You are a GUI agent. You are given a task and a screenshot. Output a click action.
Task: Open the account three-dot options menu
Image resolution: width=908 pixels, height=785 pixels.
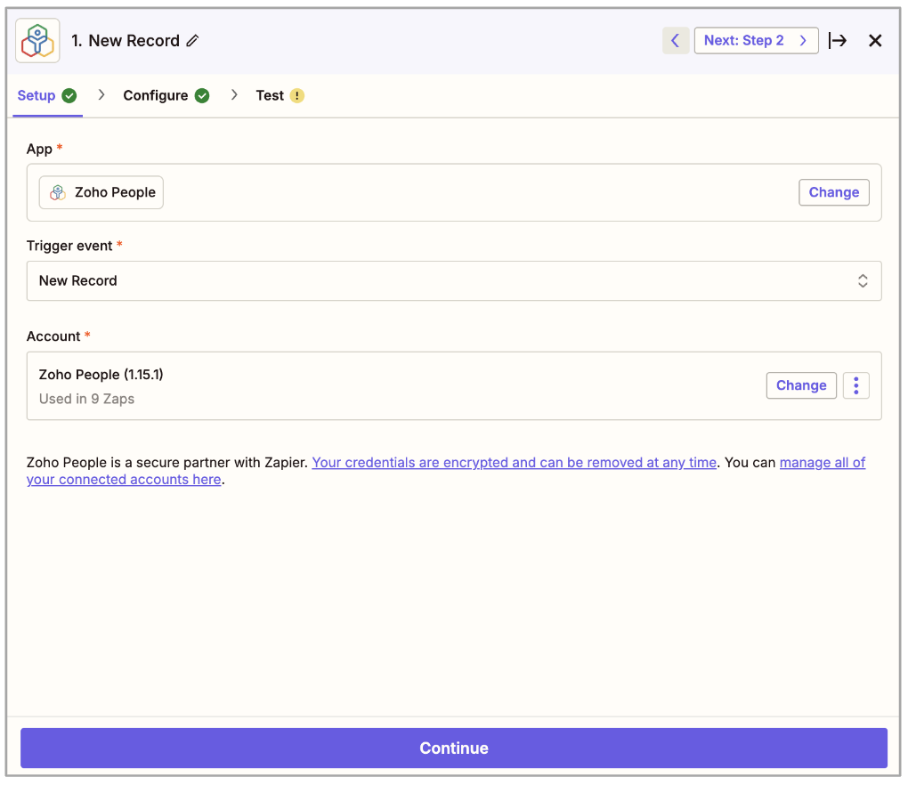click(x=855, y=385)
